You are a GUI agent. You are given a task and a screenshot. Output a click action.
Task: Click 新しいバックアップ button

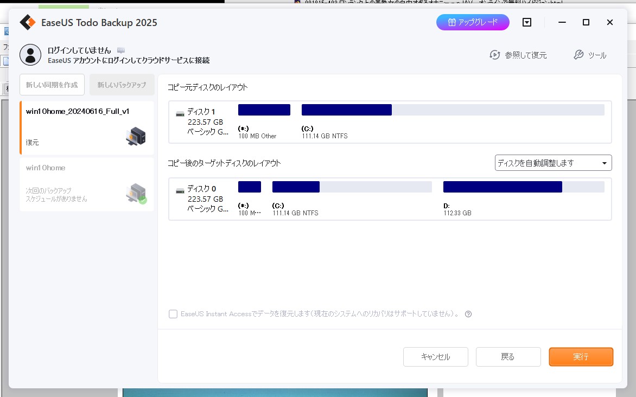tap(122, 85)
